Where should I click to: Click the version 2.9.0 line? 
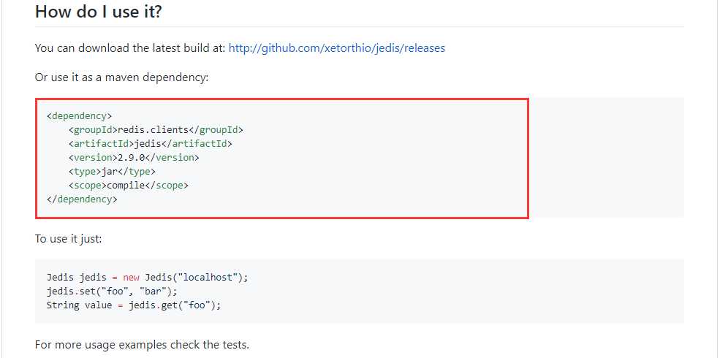134,157
